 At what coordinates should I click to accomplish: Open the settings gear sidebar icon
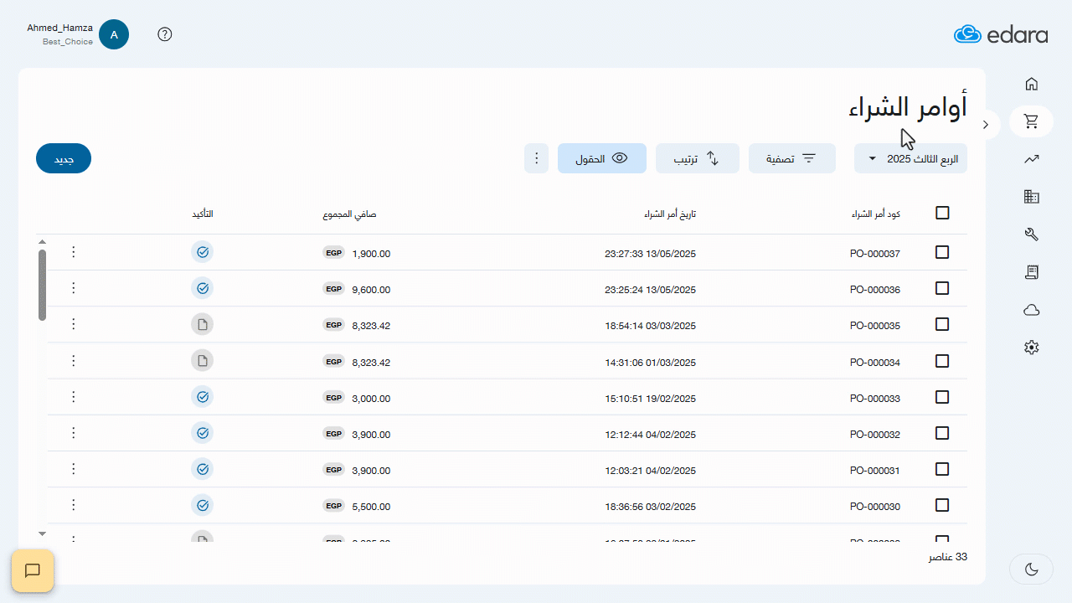point(1032,348)
